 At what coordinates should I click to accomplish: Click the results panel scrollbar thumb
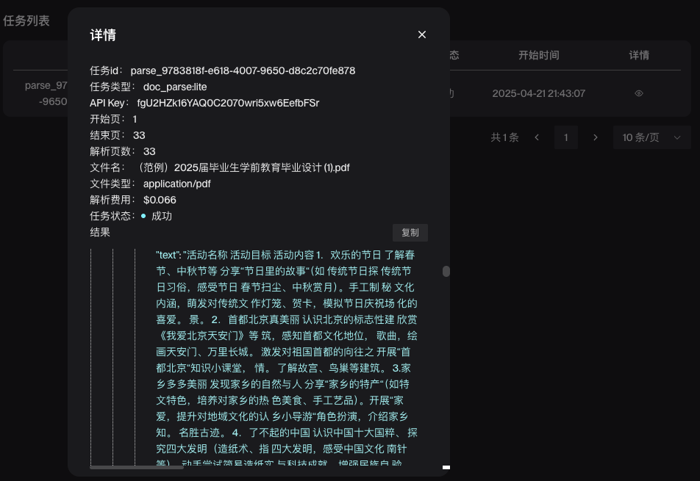[x=445, y=272]
